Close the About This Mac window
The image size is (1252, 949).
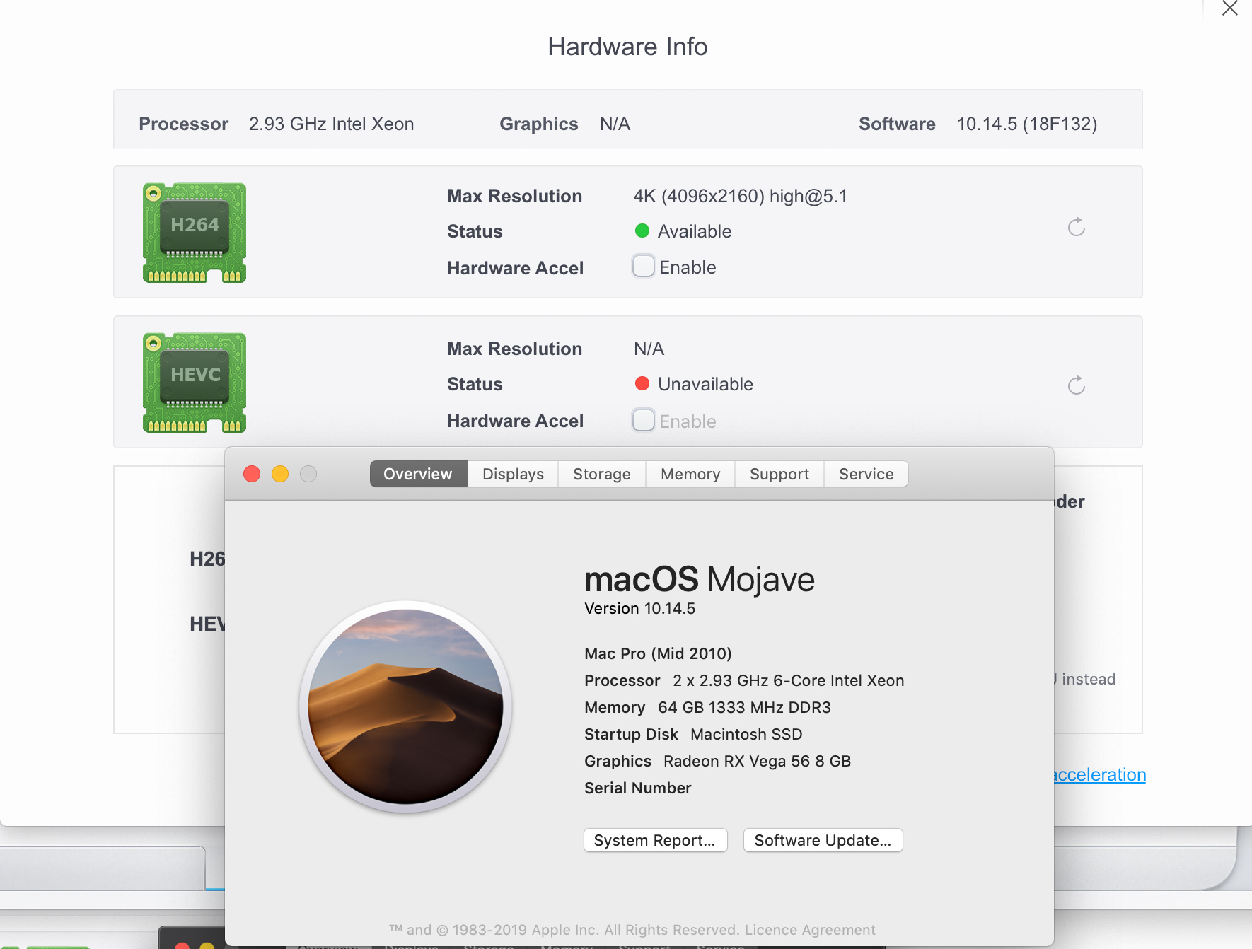252,474
